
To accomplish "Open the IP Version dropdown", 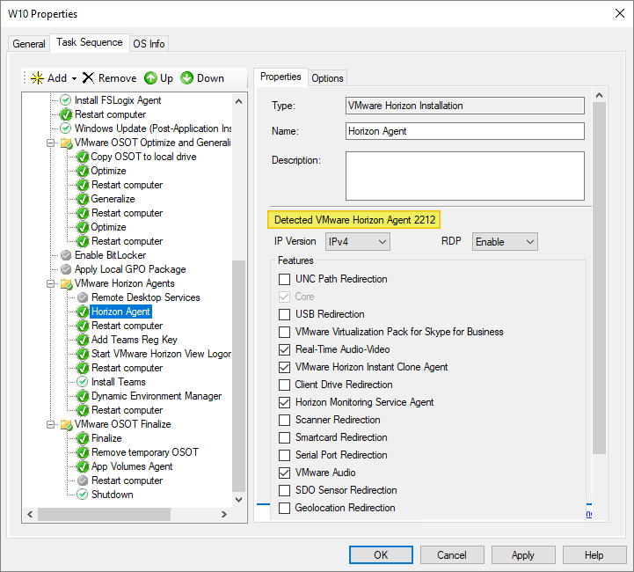I will (x=357, y=241).
